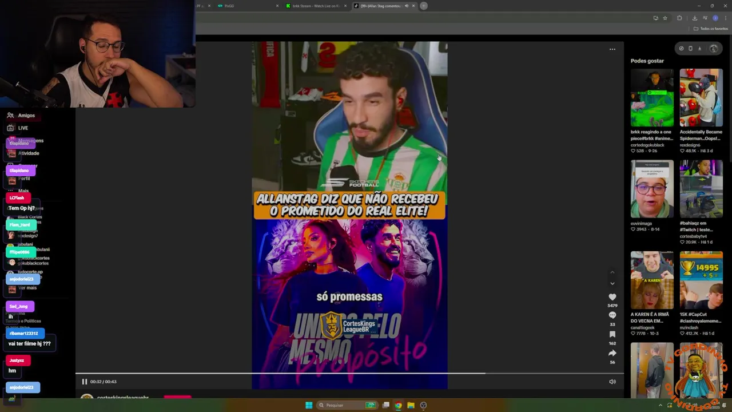Mute the TikTok tab via its speaker icon

(x=407, y=6)
